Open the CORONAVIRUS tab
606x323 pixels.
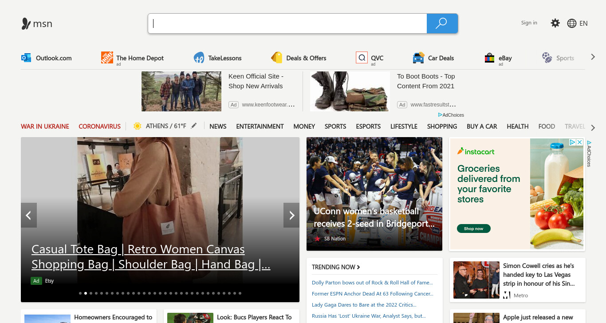pyautogui.click(x=99, y=126)
